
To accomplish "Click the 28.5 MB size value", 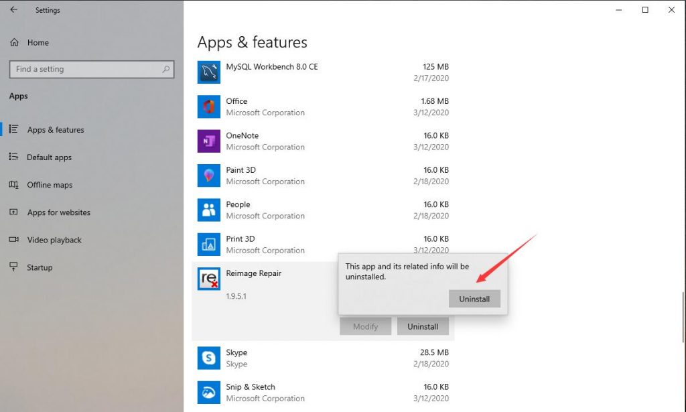I will (434, 352).
